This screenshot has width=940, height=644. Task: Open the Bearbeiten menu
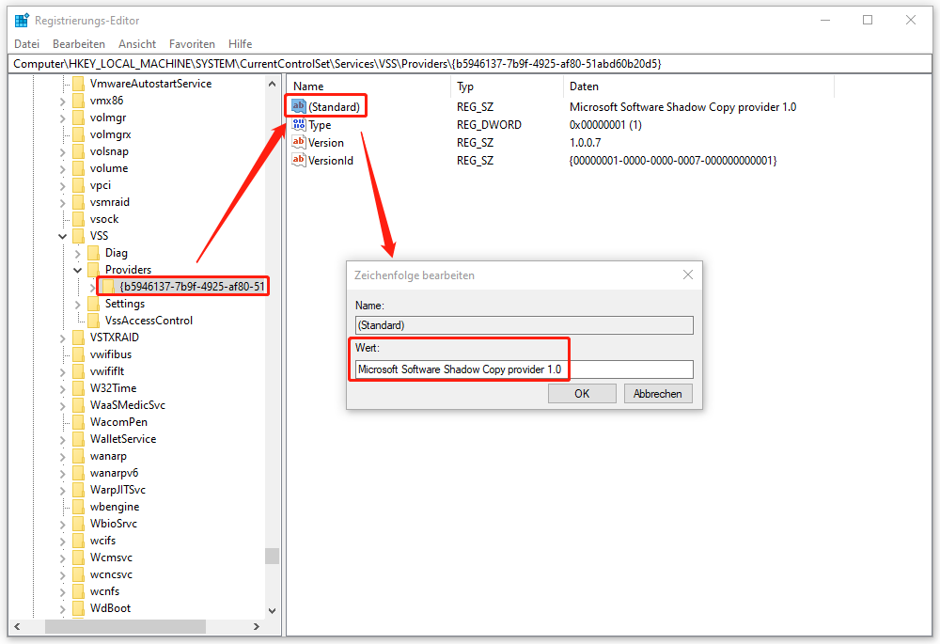pyautogui.click(x=79, y=44)
